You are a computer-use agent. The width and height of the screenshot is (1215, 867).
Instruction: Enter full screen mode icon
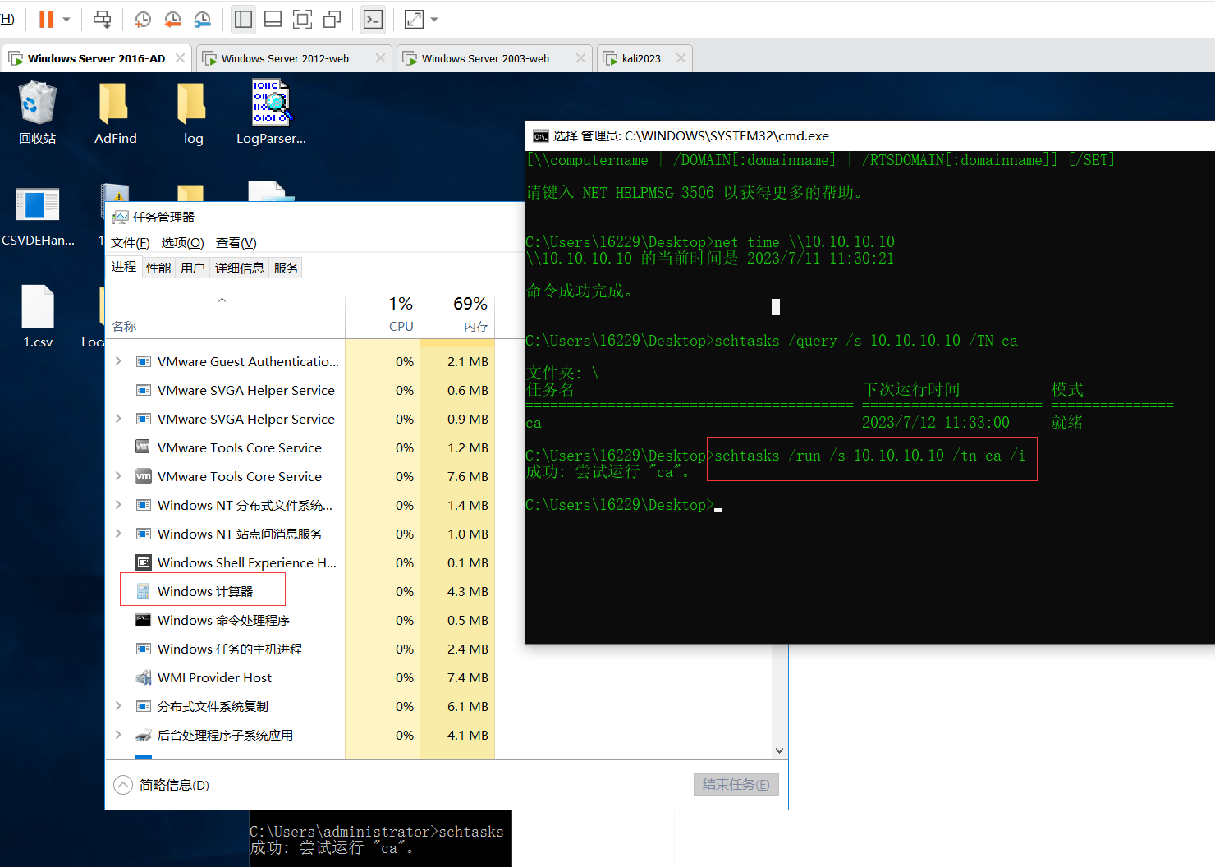point(302,19)
